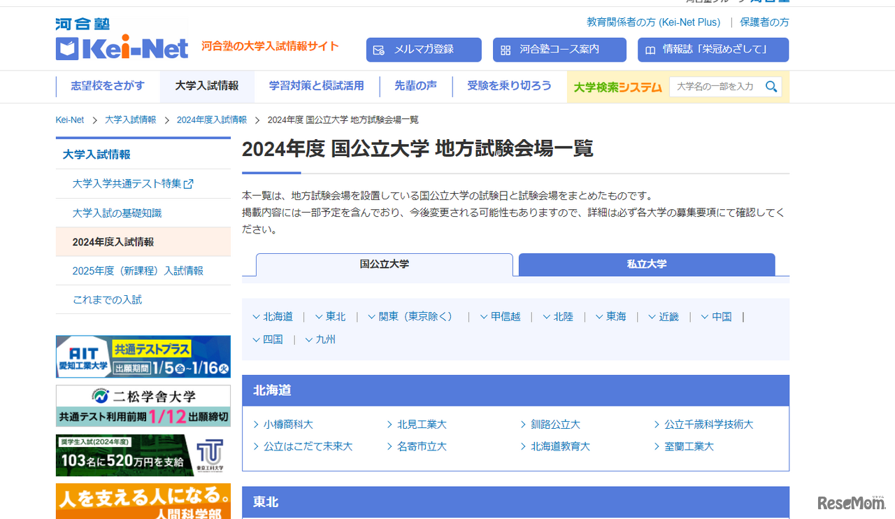Select the 志望校をさがす navigation tab
Viewport: 895px width, 519px height.
pyautogui.click(x=108, y=85)
